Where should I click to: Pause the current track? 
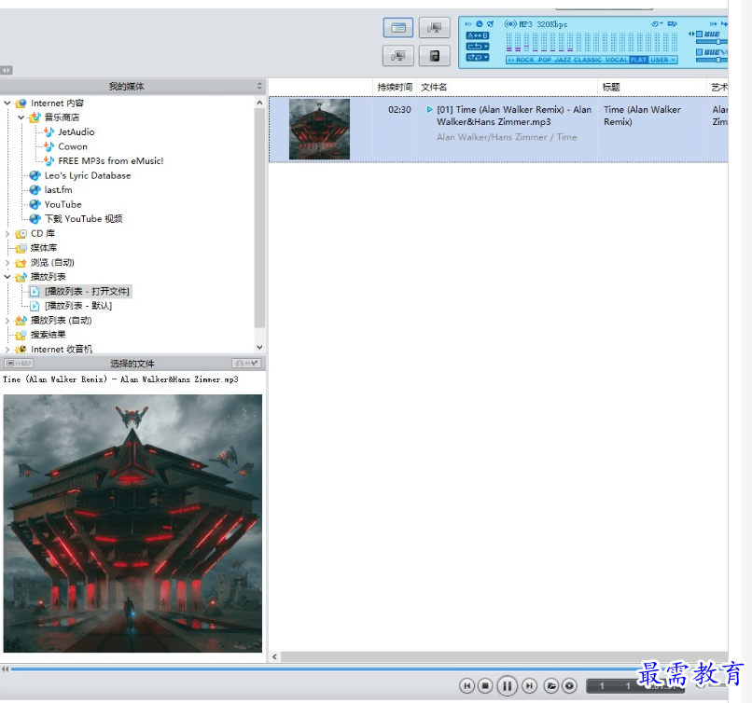(507, 685)
